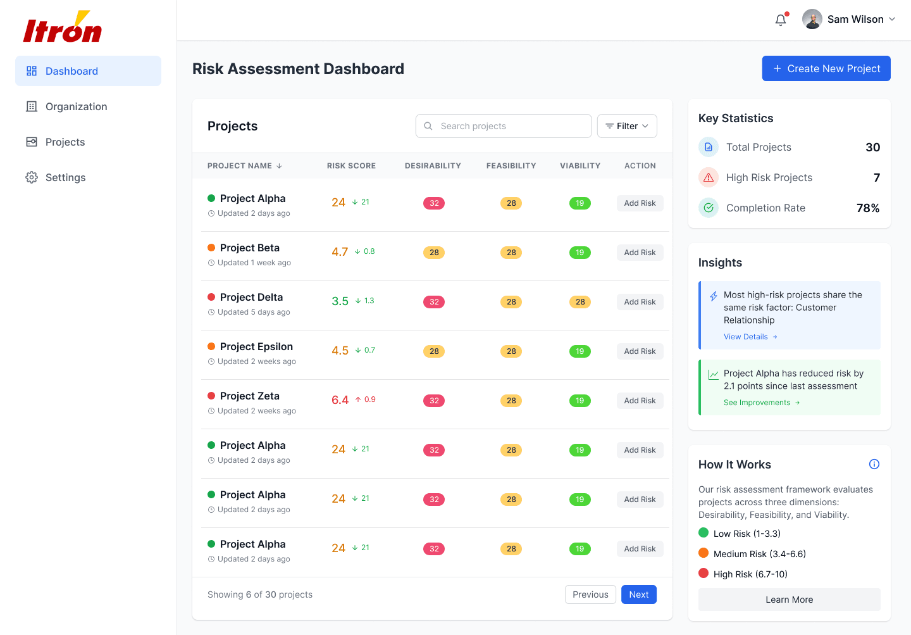Click Project Beta's desirability badge 28
This screenshot has width=911, height=635.
coord(434,253)
